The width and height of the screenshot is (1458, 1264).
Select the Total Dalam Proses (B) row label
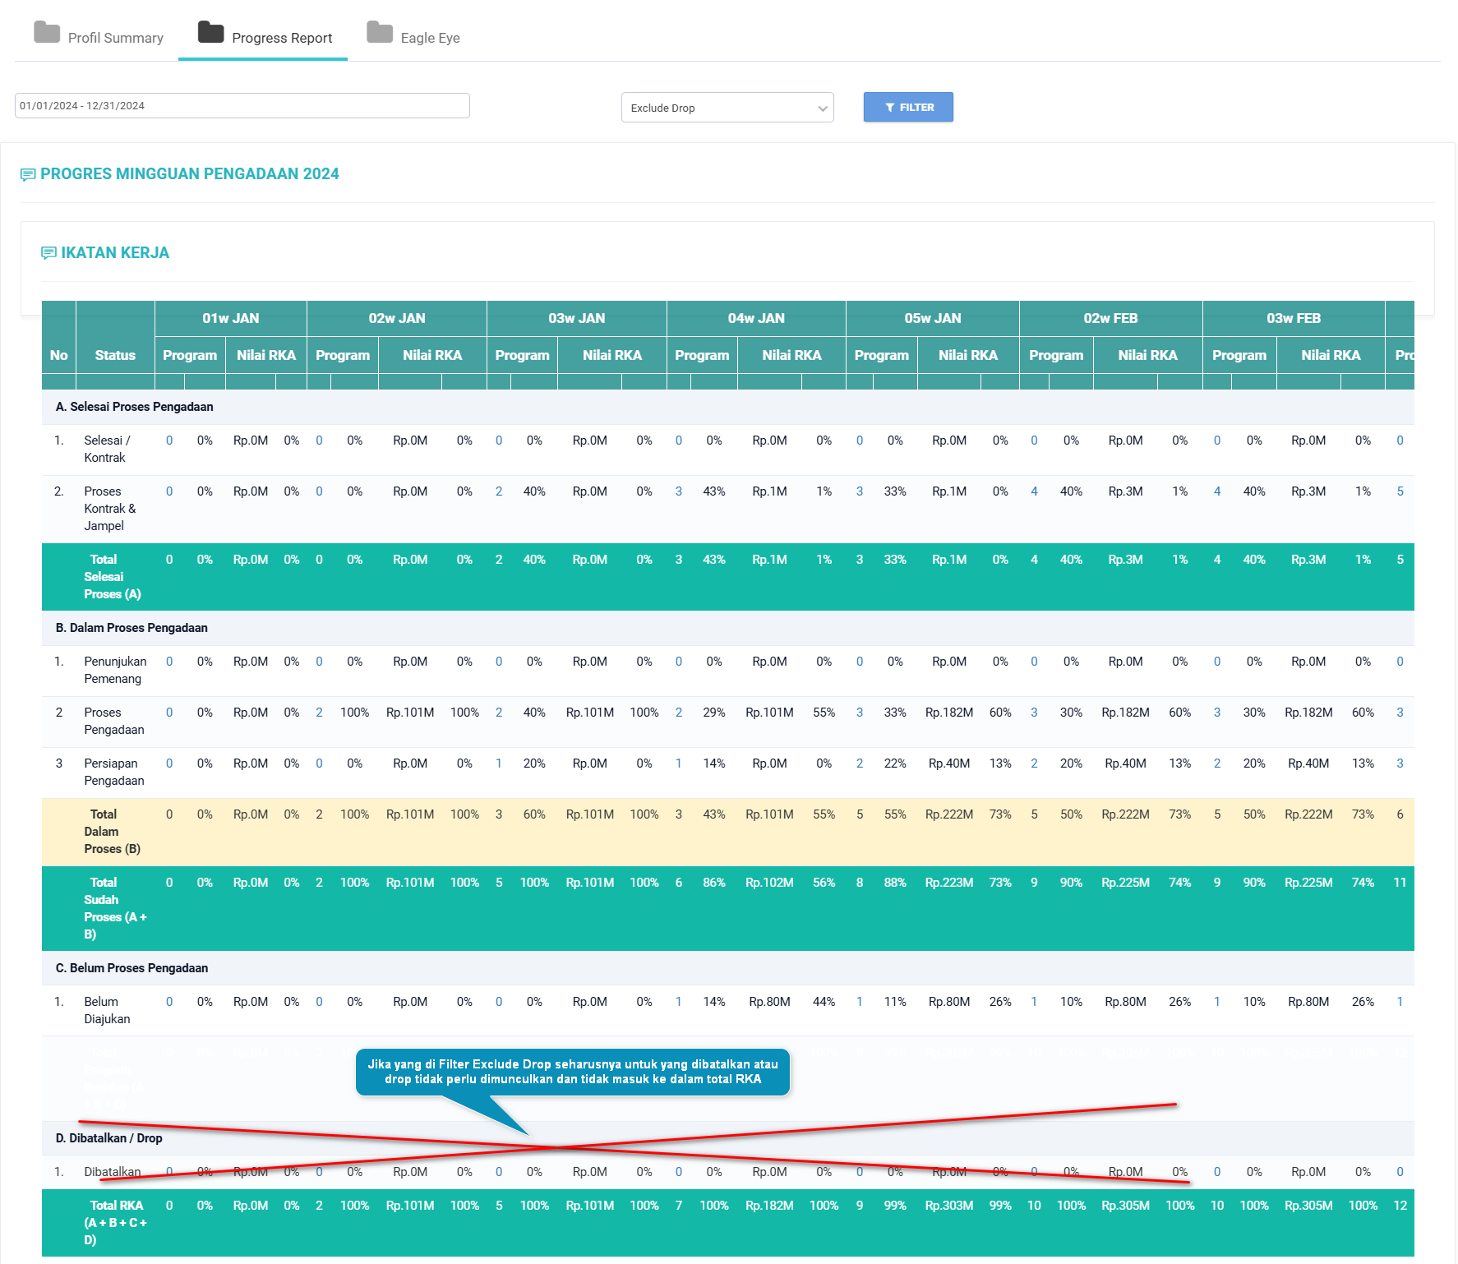tap(104, 832)
